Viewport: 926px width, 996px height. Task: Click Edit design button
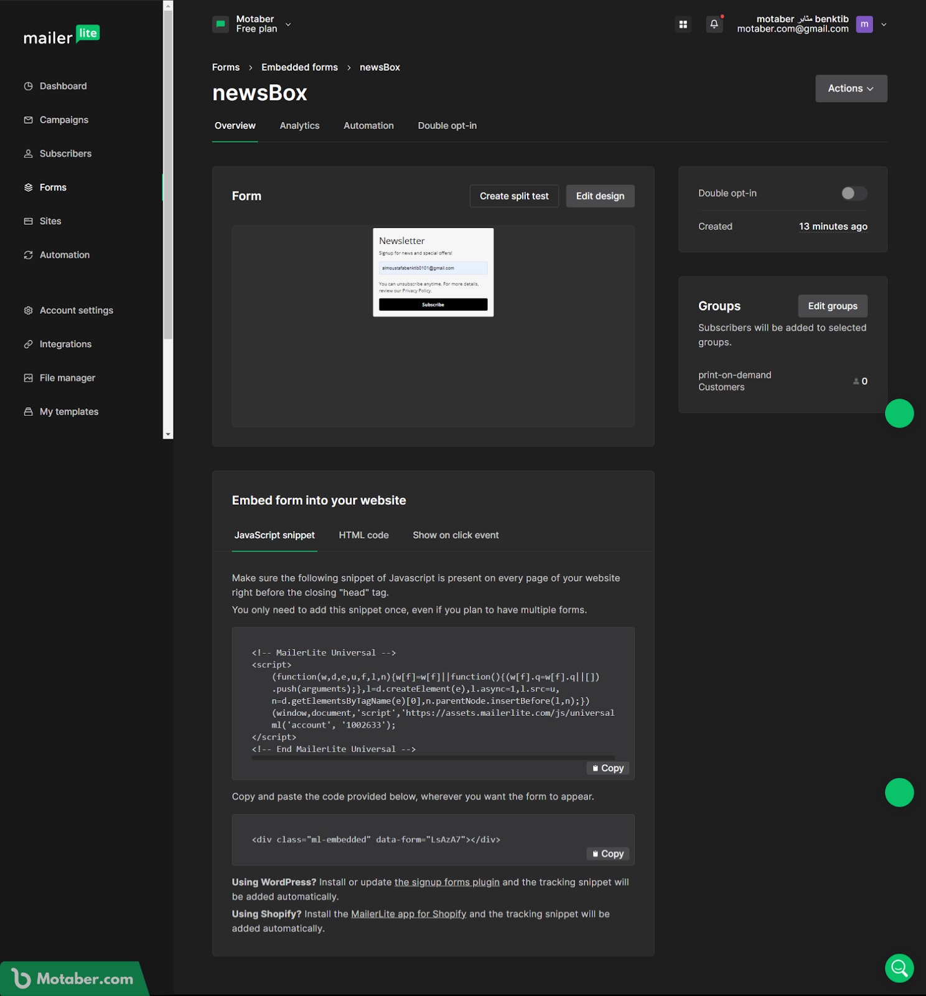tap(600, 196)
